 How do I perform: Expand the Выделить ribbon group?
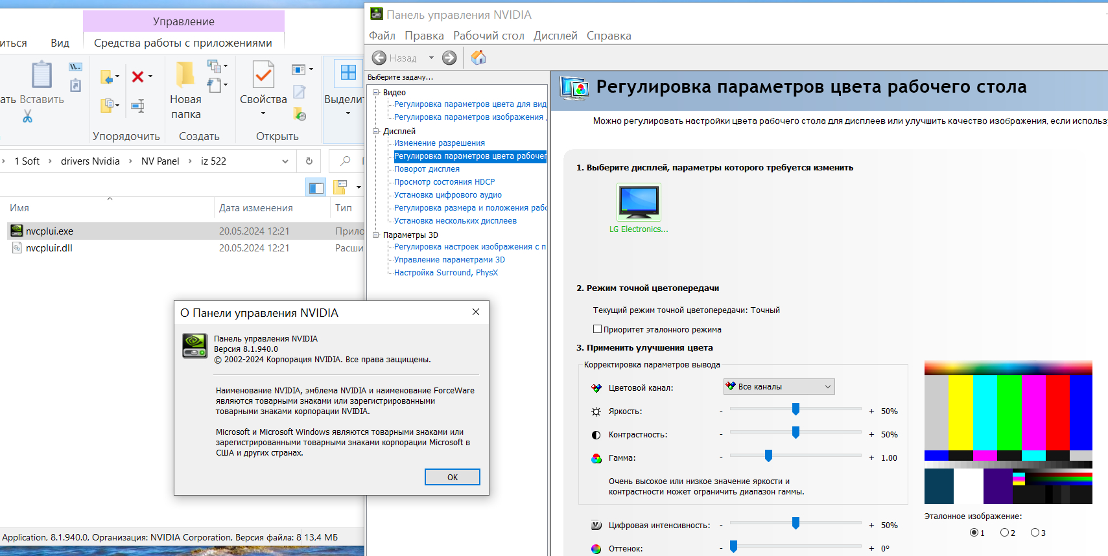click(x=348, y=113)
